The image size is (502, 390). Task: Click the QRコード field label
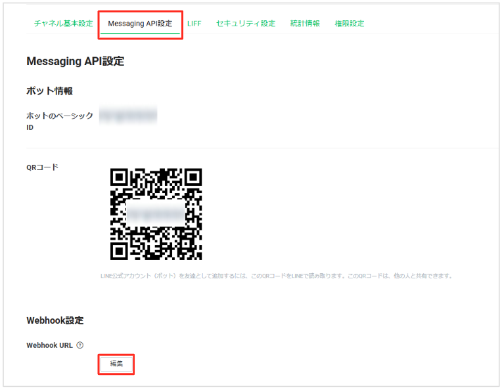[x=42, y=167]
